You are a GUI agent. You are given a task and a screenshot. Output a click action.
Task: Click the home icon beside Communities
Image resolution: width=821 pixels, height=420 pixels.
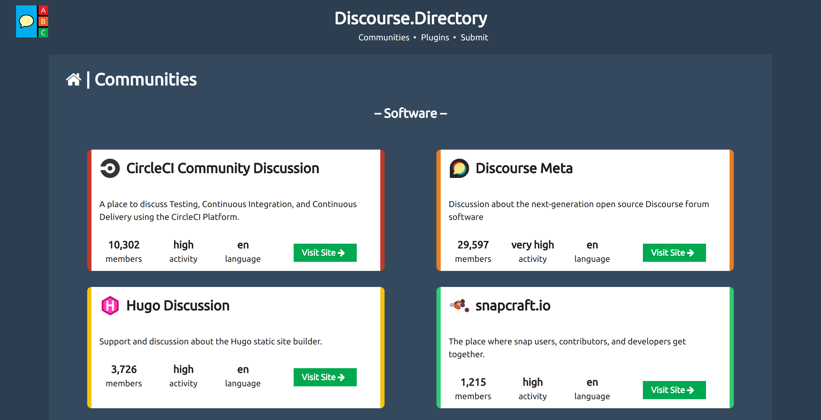74,80
